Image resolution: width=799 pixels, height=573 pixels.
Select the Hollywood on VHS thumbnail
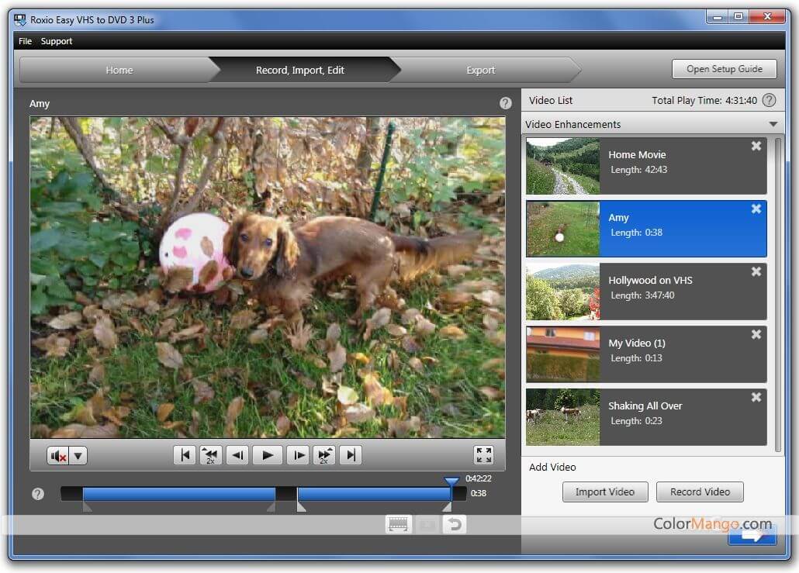click(562, 292)
